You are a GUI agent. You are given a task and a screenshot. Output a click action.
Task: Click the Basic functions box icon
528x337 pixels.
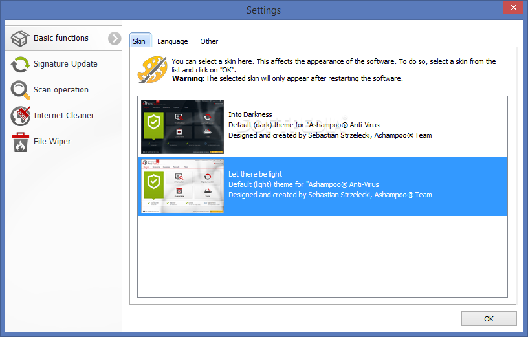[x=20, y=38]
